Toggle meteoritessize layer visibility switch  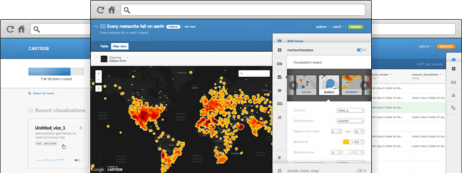coord(359,50)
